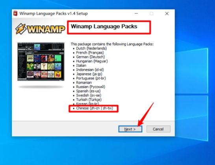The width and height of the screenshot is (215, 165).
Task: Click the window title 'Winamp Language Packs v1.4 Setup'
Action: 54,13
